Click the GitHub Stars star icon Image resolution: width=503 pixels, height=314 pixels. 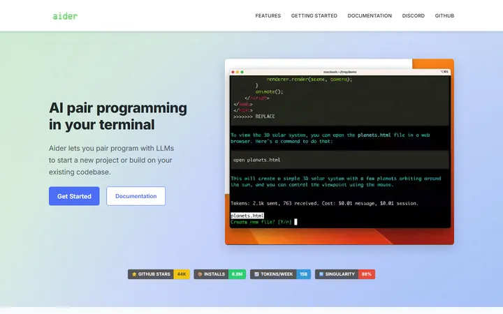click(134, 274)
